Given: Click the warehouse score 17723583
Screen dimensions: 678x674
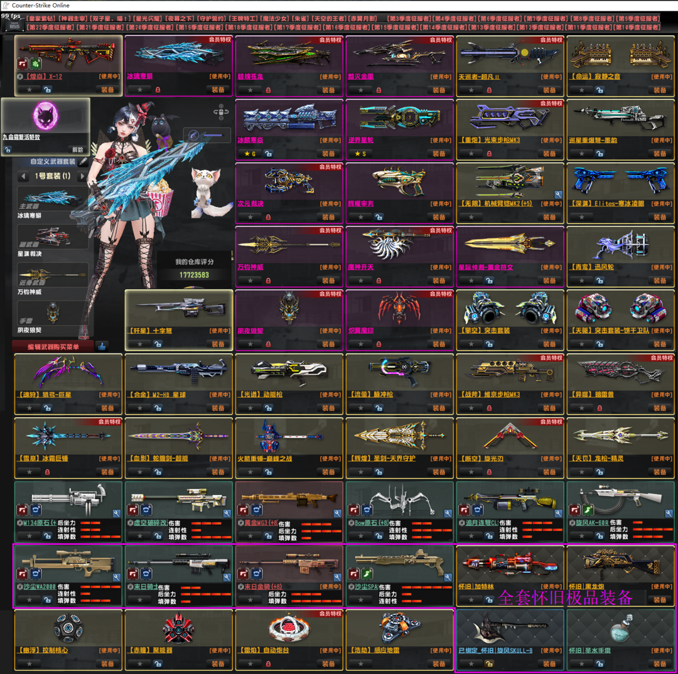Looking at the screenshot, I should coord(194,275).
